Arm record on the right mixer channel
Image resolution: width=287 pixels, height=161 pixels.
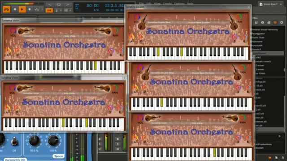coord(117,139)
